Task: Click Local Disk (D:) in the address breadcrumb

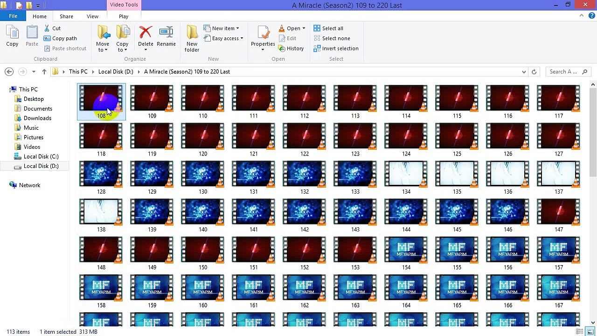Action: tap(116, 72)
